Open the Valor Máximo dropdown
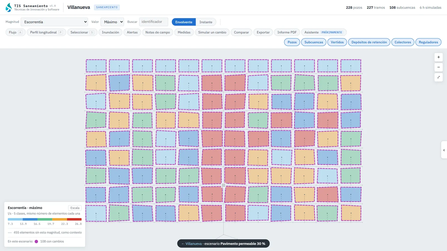Viewport: 447px width, 251px height. 112,22
